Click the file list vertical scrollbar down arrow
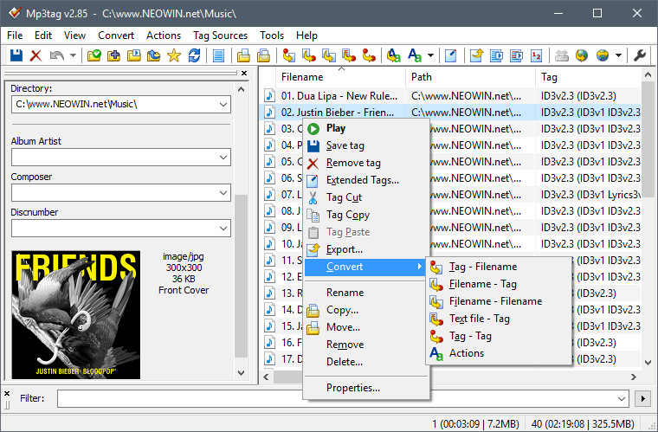The width and height of the screenshot is (658, 432). click(648, 363)
